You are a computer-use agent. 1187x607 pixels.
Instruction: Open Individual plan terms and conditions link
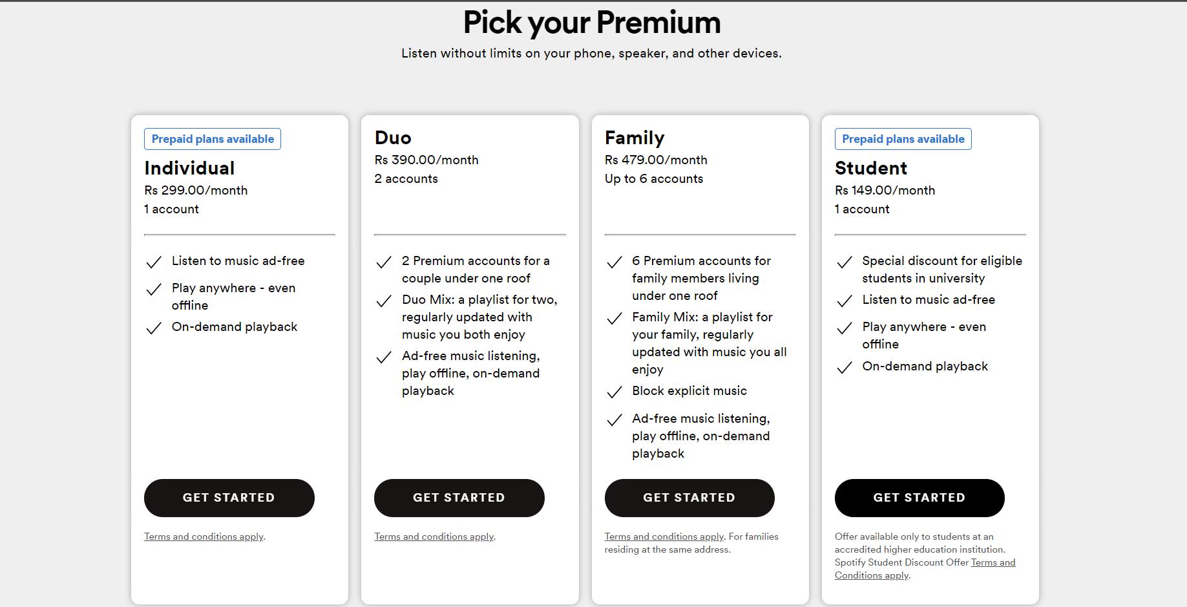point(204,537)
